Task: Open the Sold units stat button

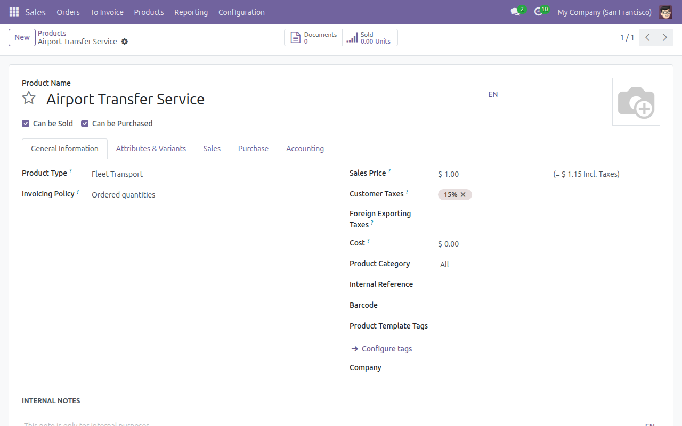Action: (x=370, y=38)
